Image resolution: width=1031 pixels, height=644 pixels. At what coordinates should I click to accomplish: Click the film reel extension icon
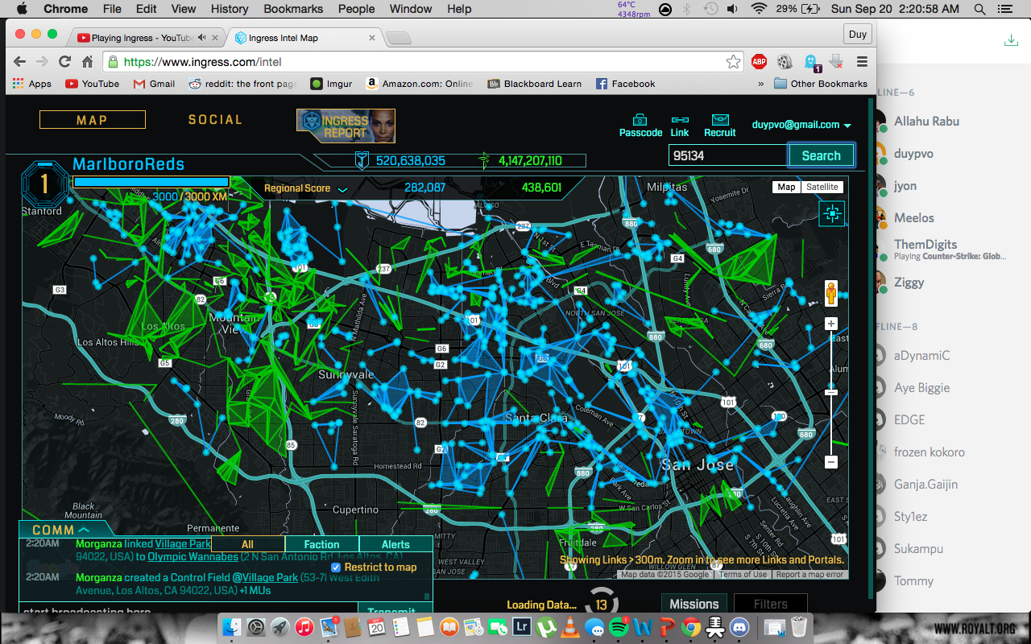click(x=785, y=62)
